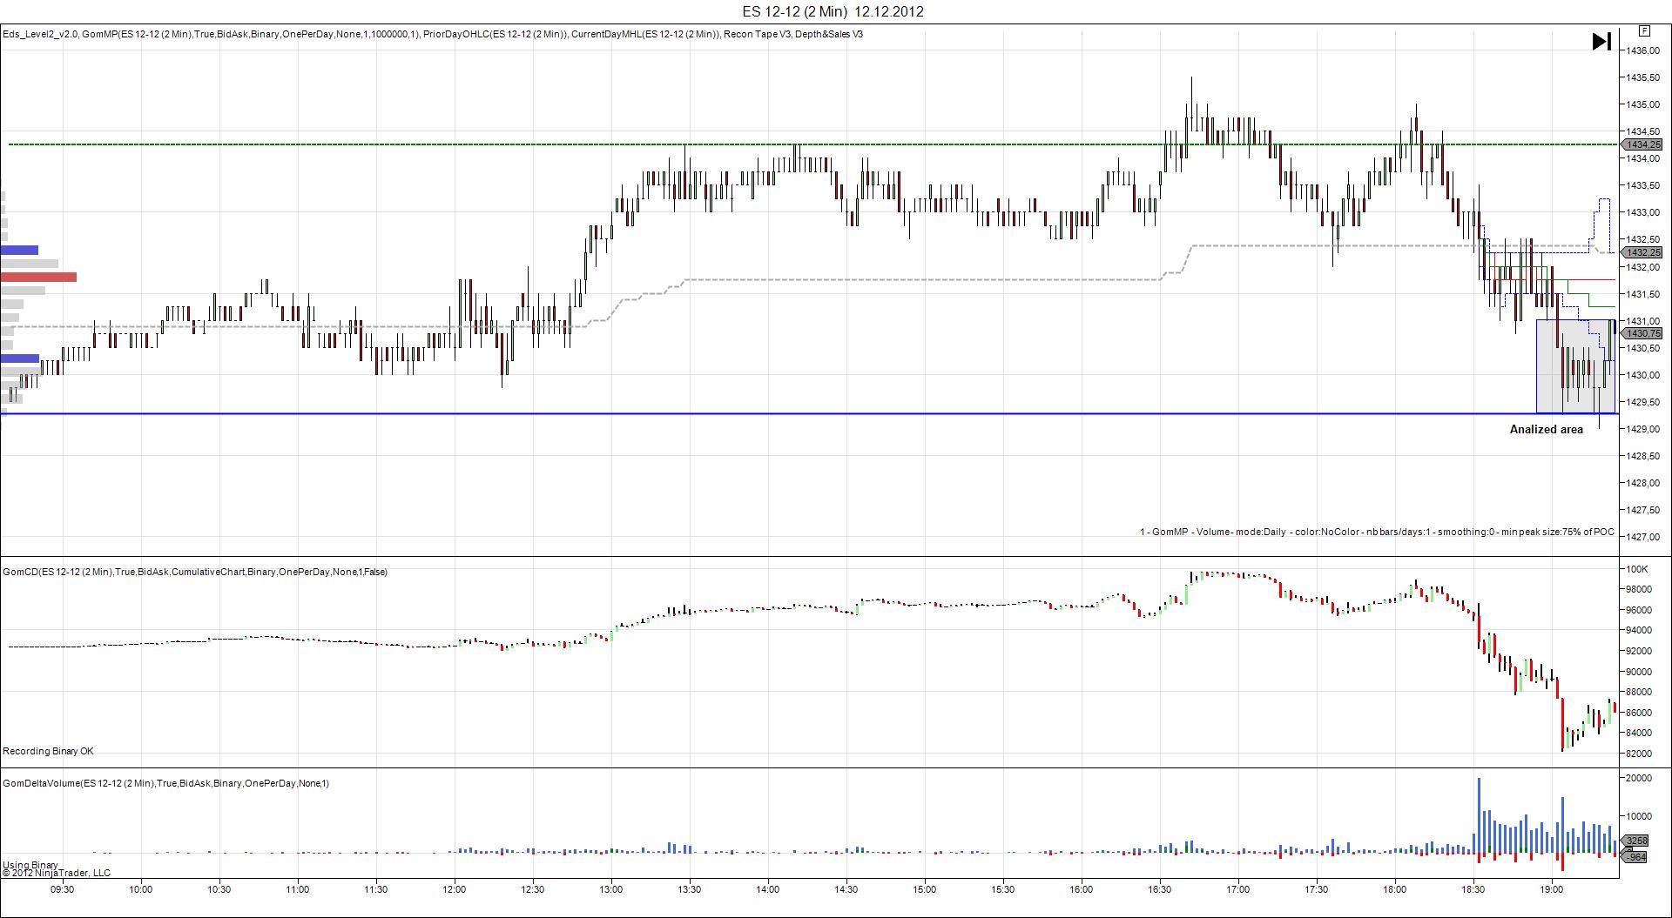Viewport: 1672px width, 918px height.
Task: Click the 10000 delta volume axis label
Action: (x=1639, y=816)
